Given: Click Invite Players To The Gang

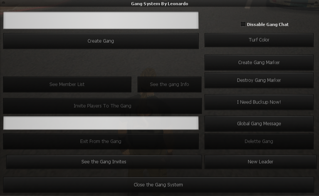Looking at the screenshot, I should tap(102, 106).
